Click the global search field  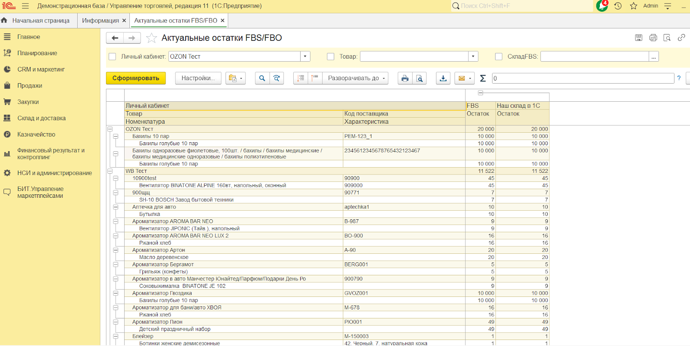tap(522, 6)
